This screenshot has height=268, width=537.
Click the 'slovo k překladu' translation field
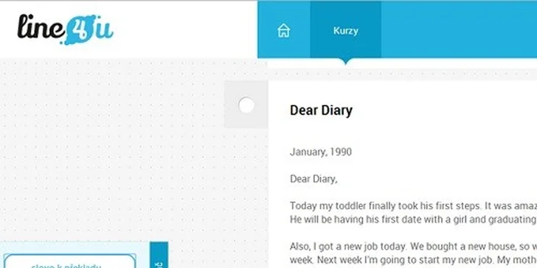[x=69, y=261]
